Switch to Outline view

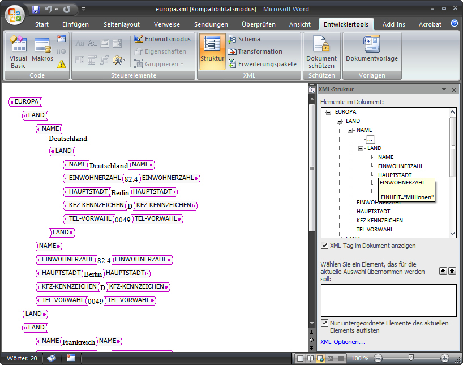pyautogui.click(x=331, y=359)
